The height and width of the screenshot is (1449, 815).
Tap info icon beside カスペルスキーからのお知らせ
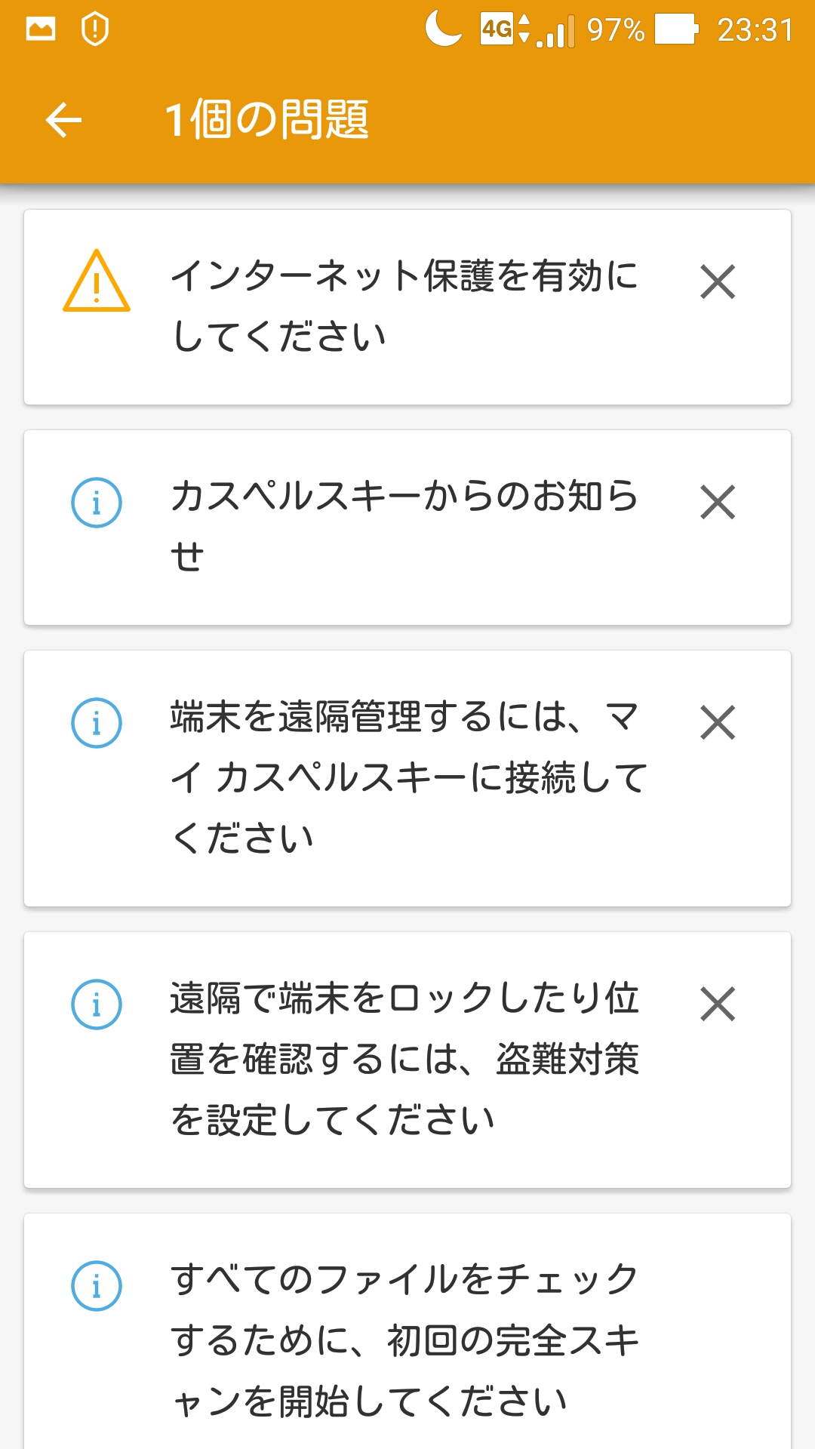click(x=97, y=503)
